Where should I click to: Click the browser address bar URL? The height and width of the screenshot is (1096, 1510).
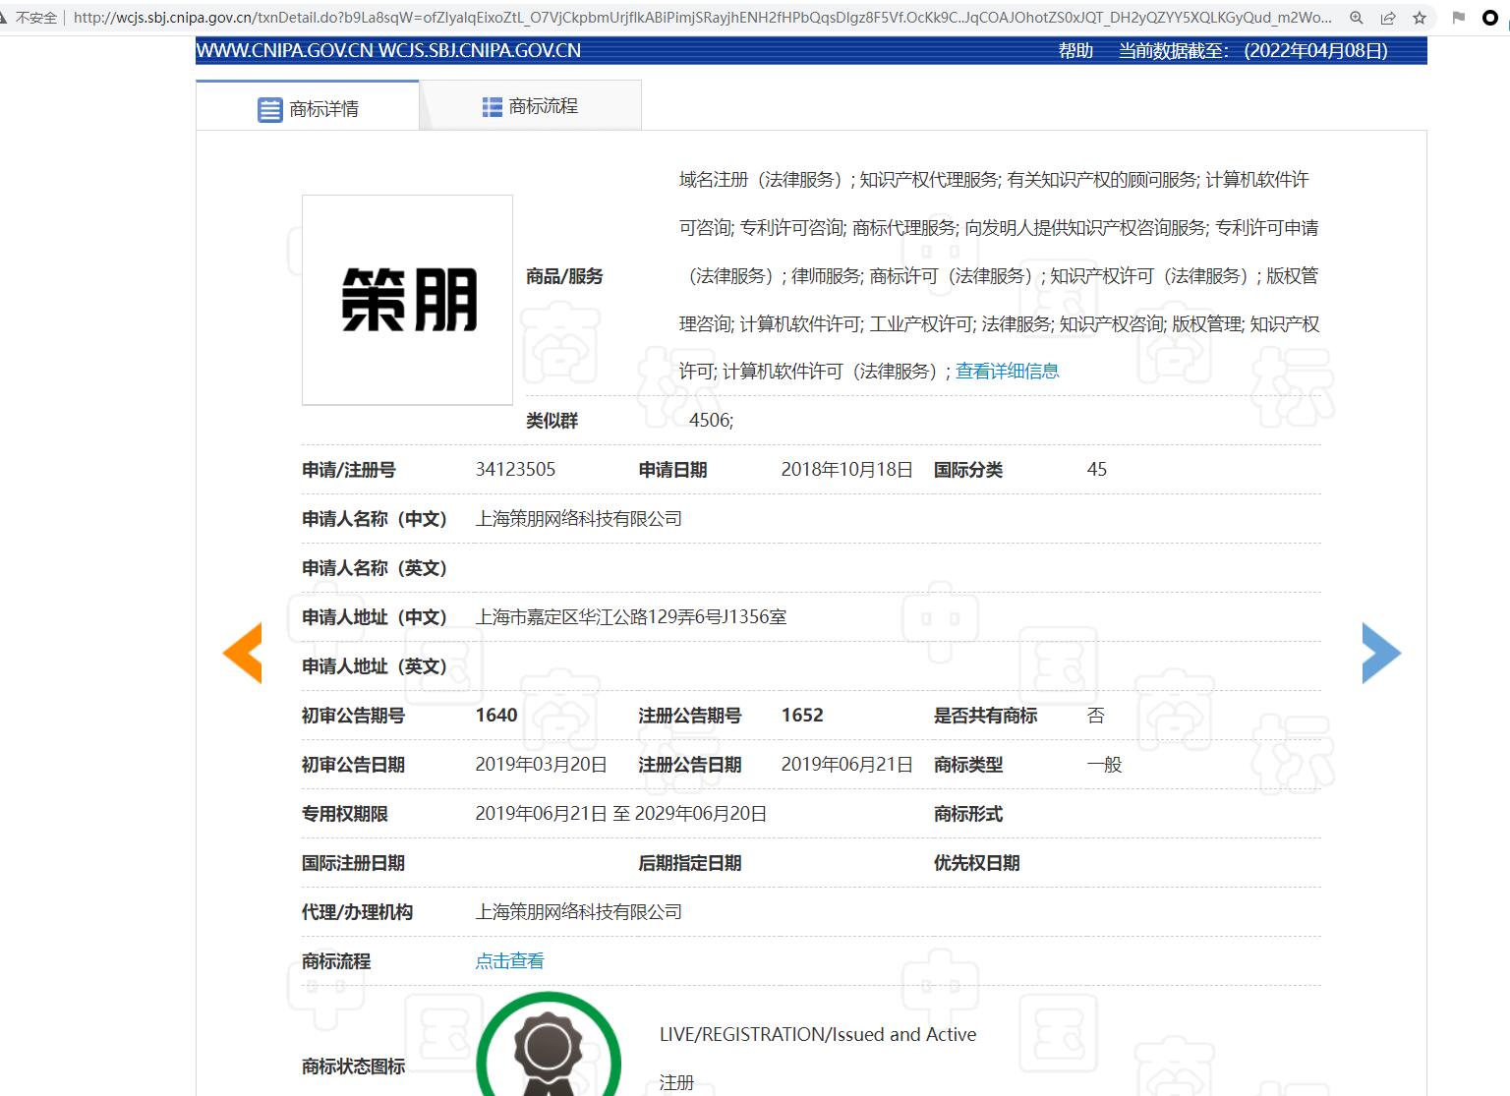pos(688,17)
